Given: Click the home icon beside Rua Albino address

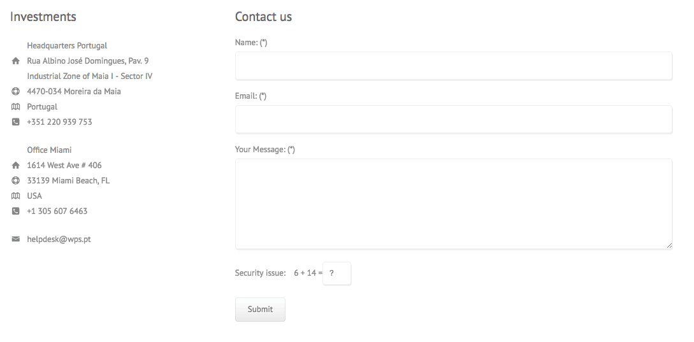Looking at the screenshot, I should click(15, 61).
